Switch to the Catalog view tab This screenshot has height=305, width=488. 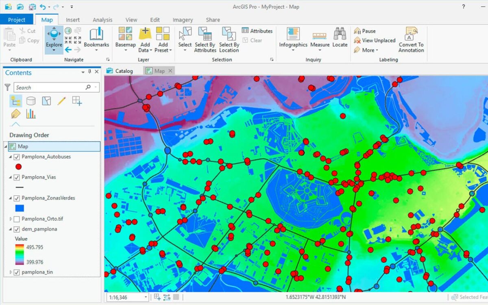(120, 71)
